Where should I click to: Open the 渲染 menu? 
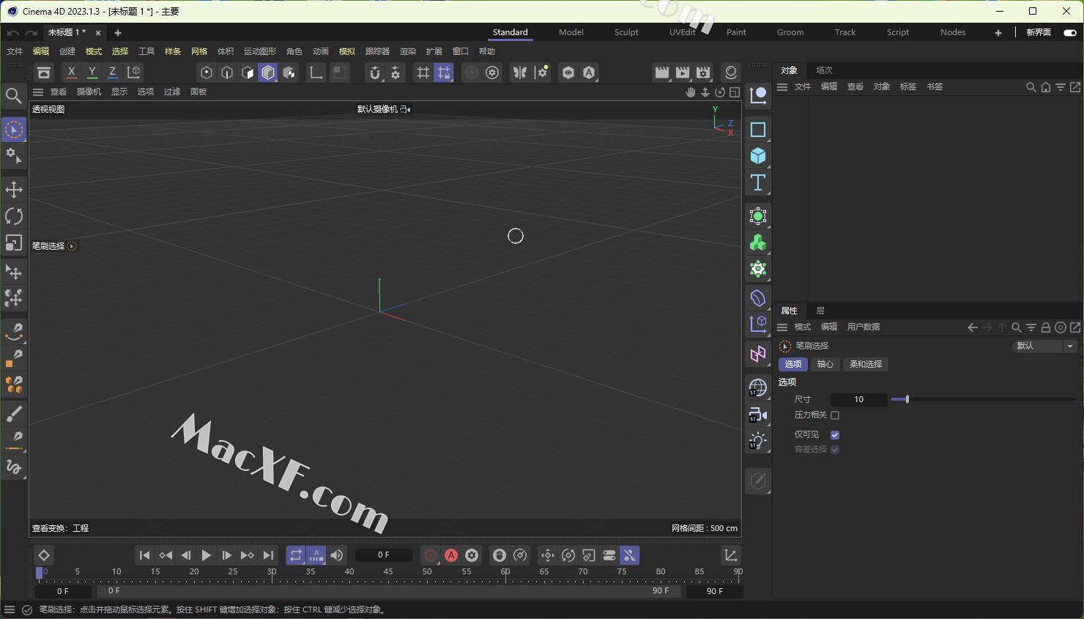click(407, 51)
